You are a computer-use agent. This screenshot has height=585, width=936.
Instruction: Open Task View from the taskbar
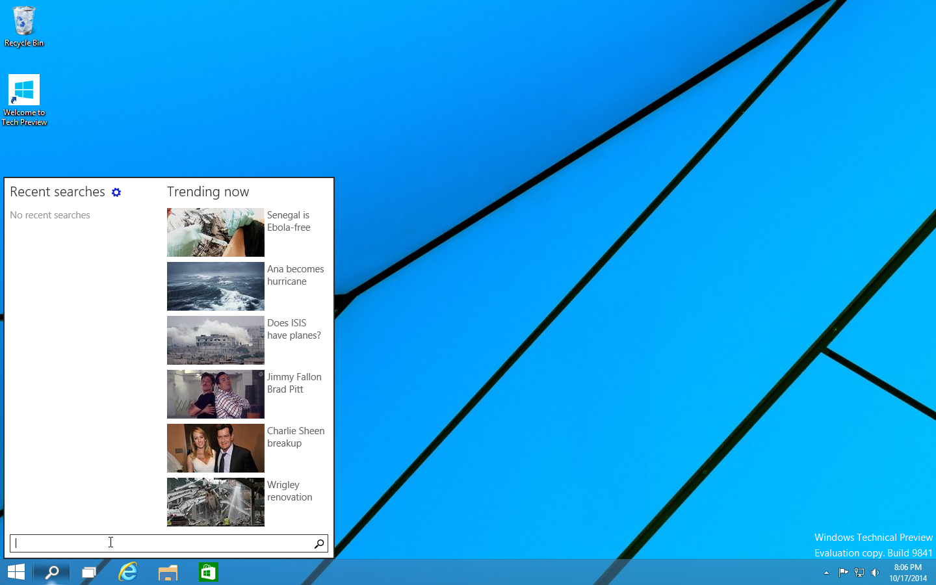[x=89, y=572]
